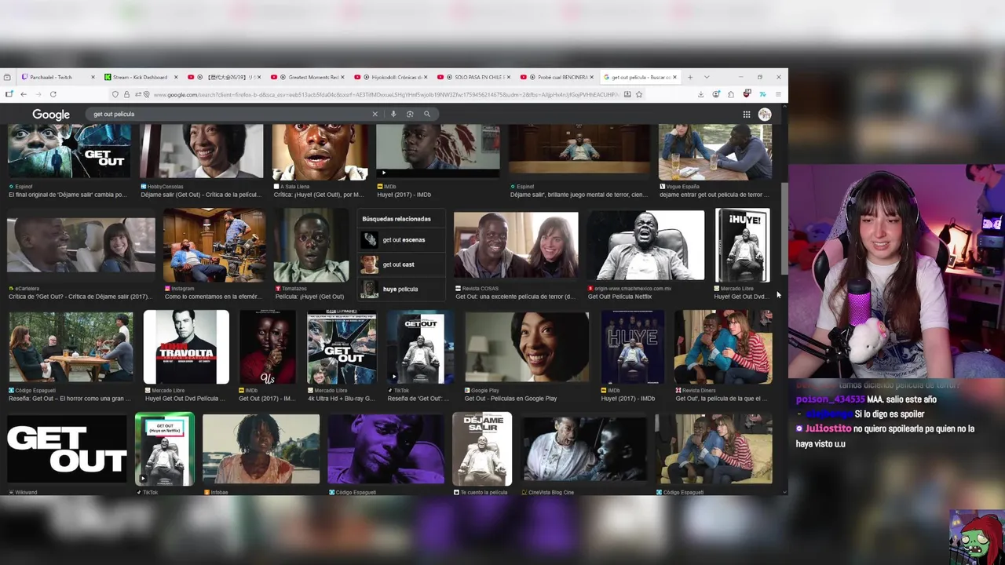Switch to the Panchaalel Twitch tab

pyautogui.click(x=58, y=77)
